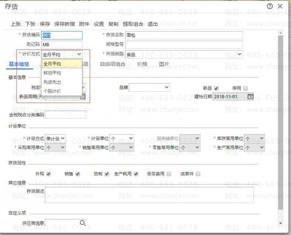Select 先进先出 option
This screenshot has width=291, height=235.
62,82
